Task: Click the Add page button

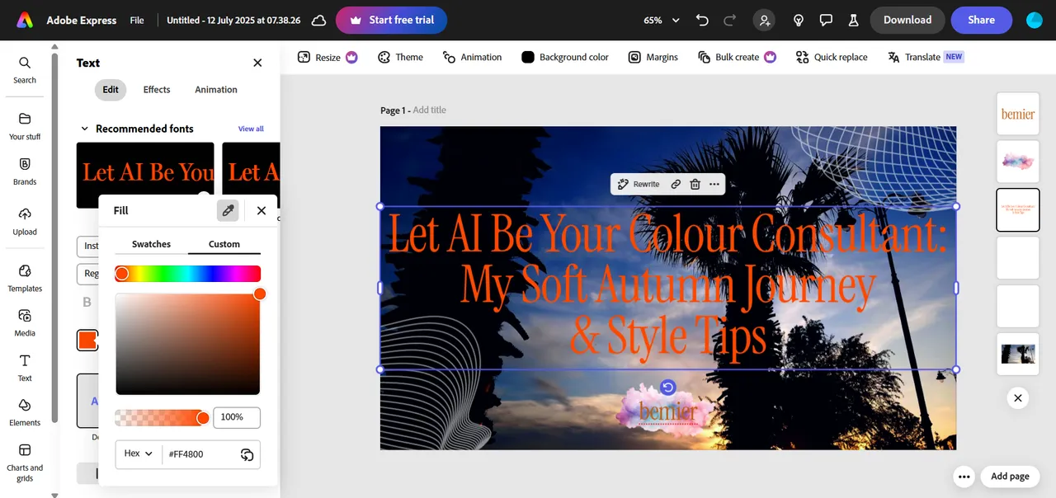Action: point(1010,477)
